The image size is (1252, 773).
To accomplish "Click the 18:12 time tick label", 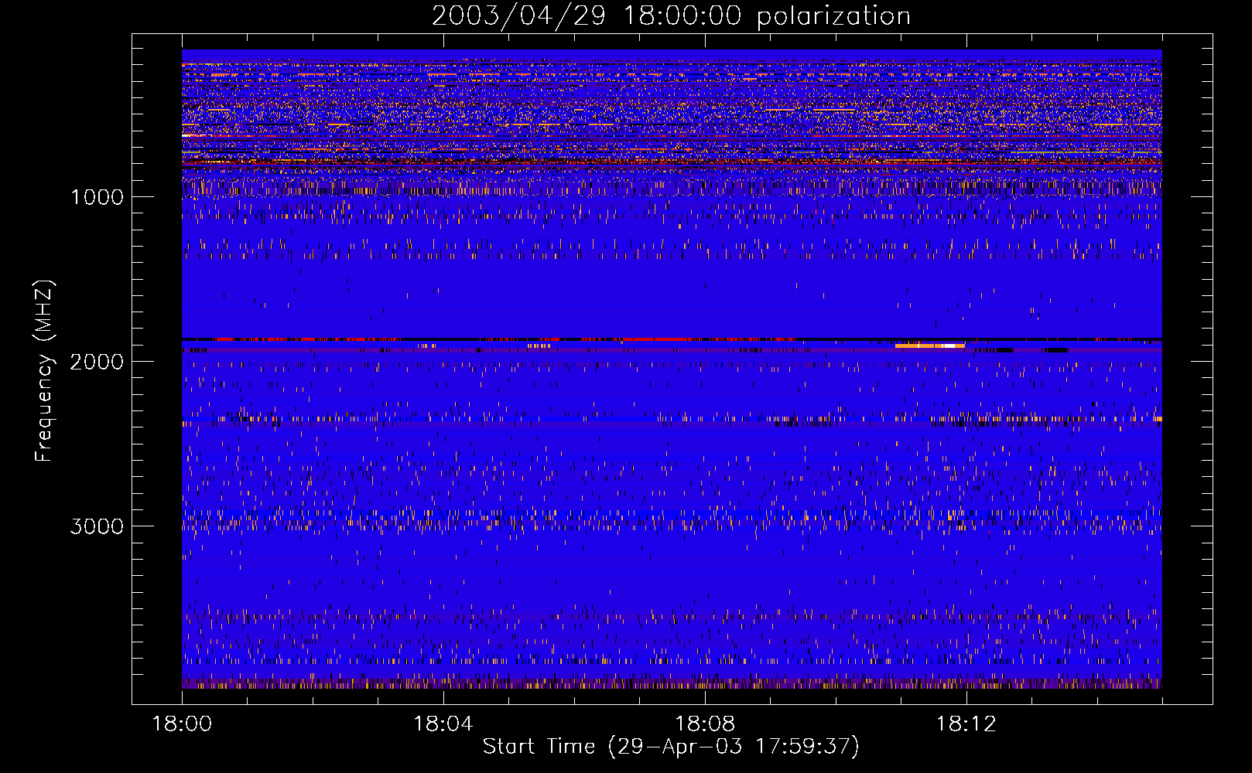I will tap(966, 724).
